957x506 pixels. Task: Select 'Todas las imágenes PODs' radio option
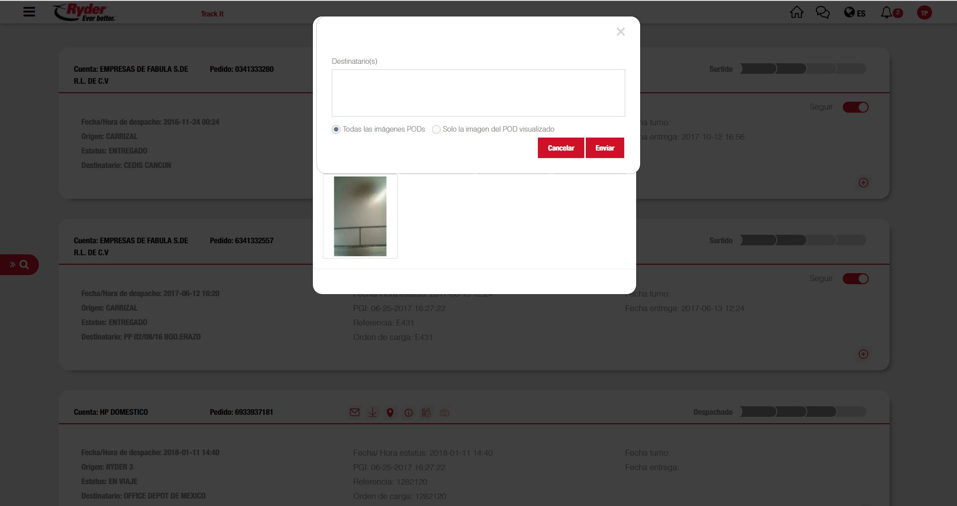pos(336,129)
